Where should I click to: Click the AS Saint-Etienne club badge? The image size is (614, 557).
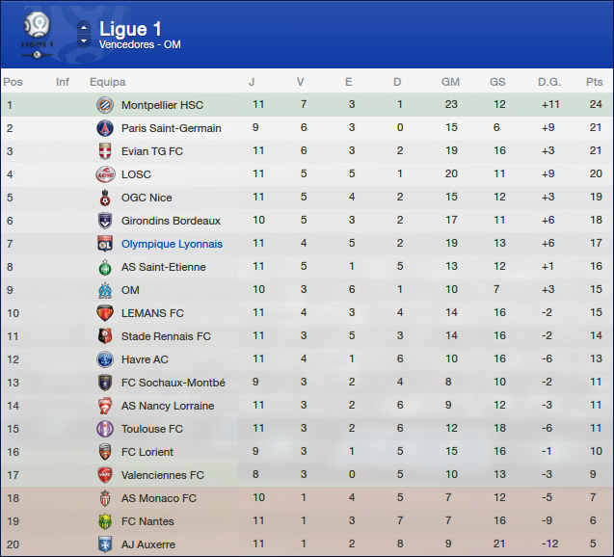point(104,267)
